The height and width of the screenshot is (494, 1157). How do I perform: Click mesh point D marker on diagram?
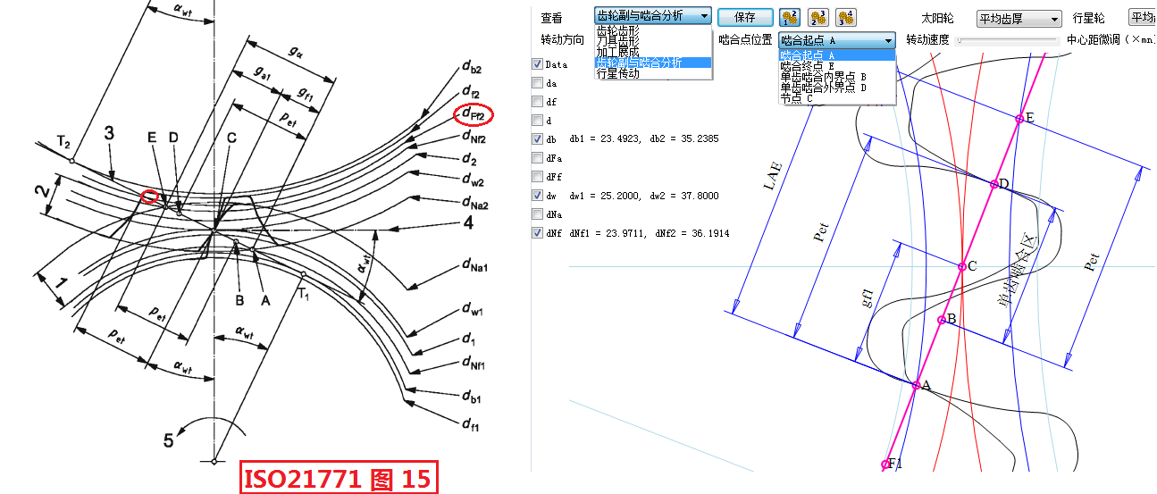(994, 185)
